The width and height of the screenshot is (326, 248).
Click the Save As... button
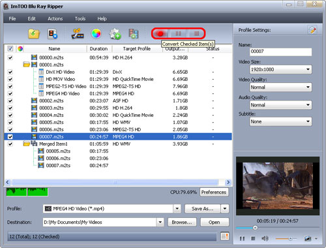(203, 209)
